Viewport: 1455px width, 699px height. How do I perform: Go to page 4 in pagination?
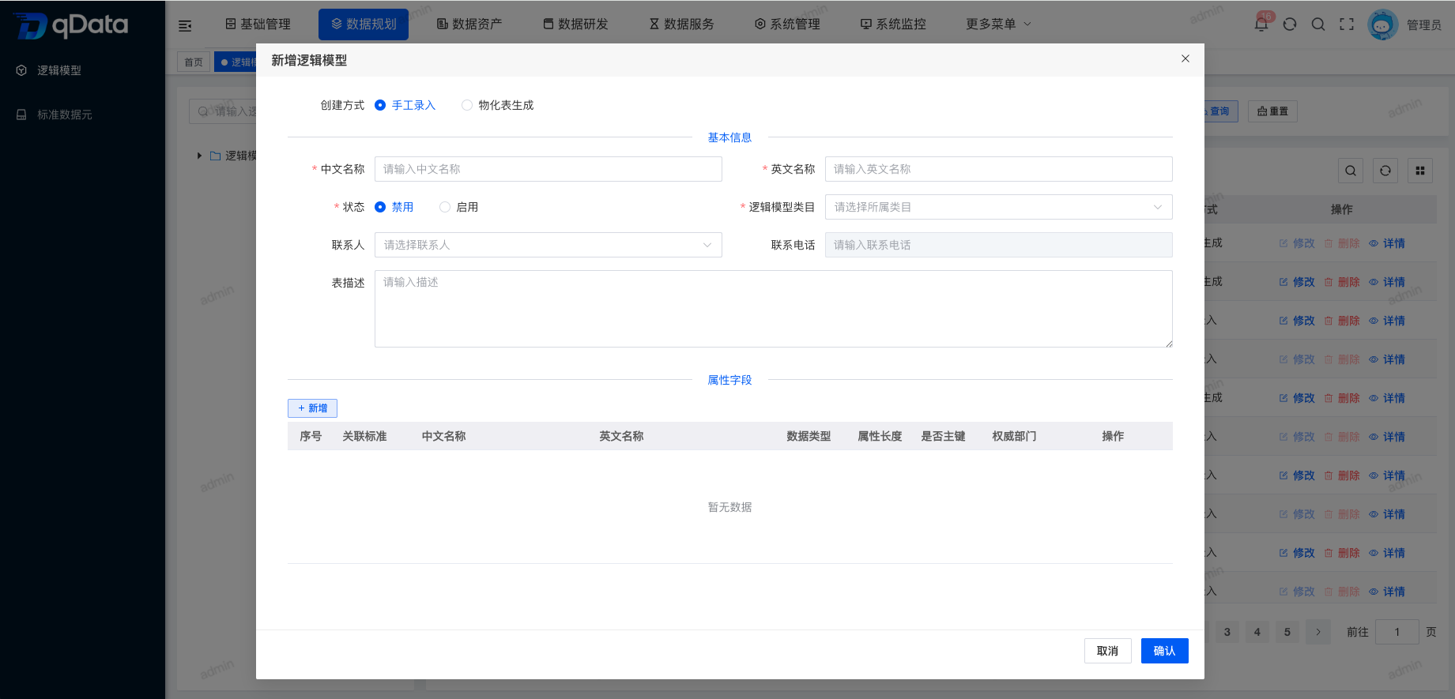(x=1257, y=632)
